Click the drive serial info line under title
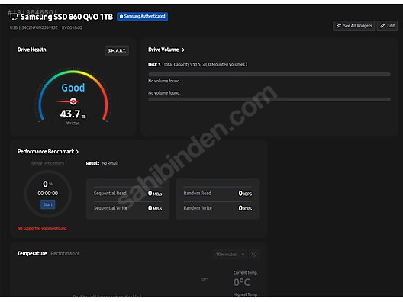This screenshot has height=302, width=403. [46, 27]
